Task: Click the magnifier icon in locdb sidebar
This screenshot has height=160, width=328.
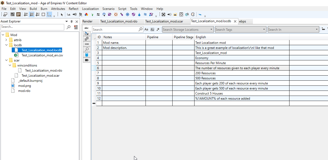Action: (x=86, y=49)
